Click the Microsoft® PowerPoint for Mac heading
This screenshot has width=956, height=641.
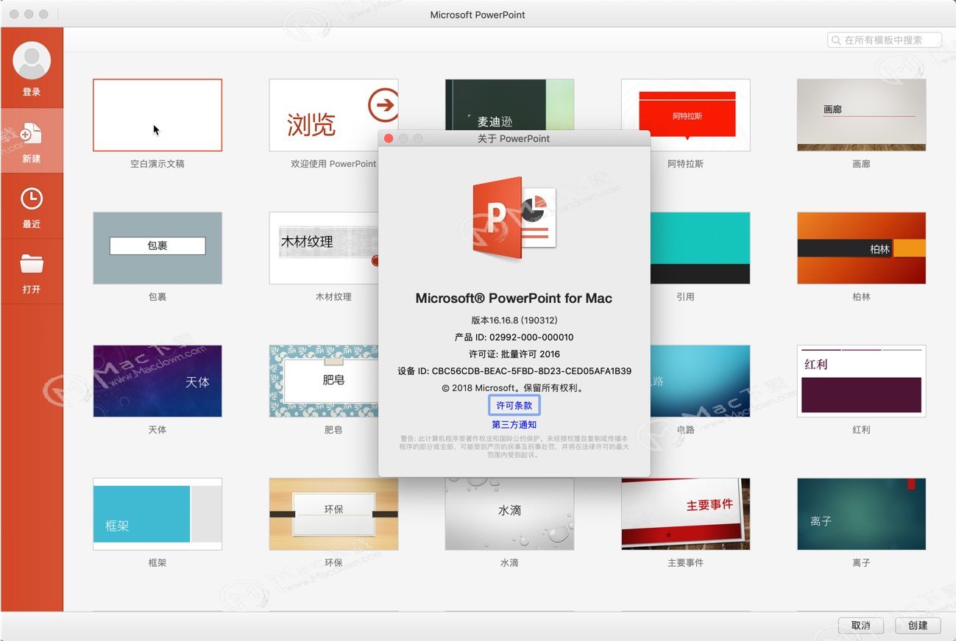(514, 298)
